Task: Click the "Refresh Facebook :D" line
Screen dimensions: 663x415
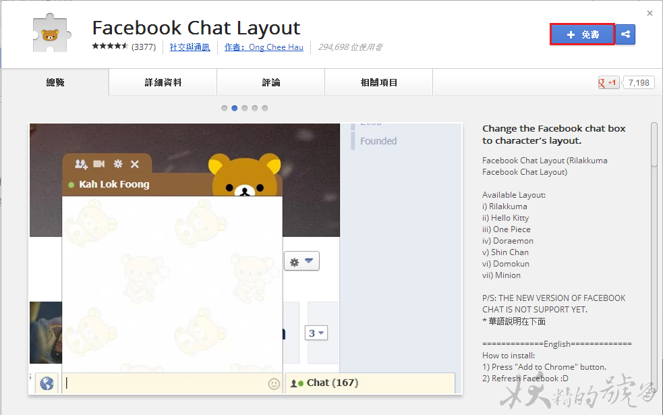Action: pyautogui.click(x=525, y=378)
